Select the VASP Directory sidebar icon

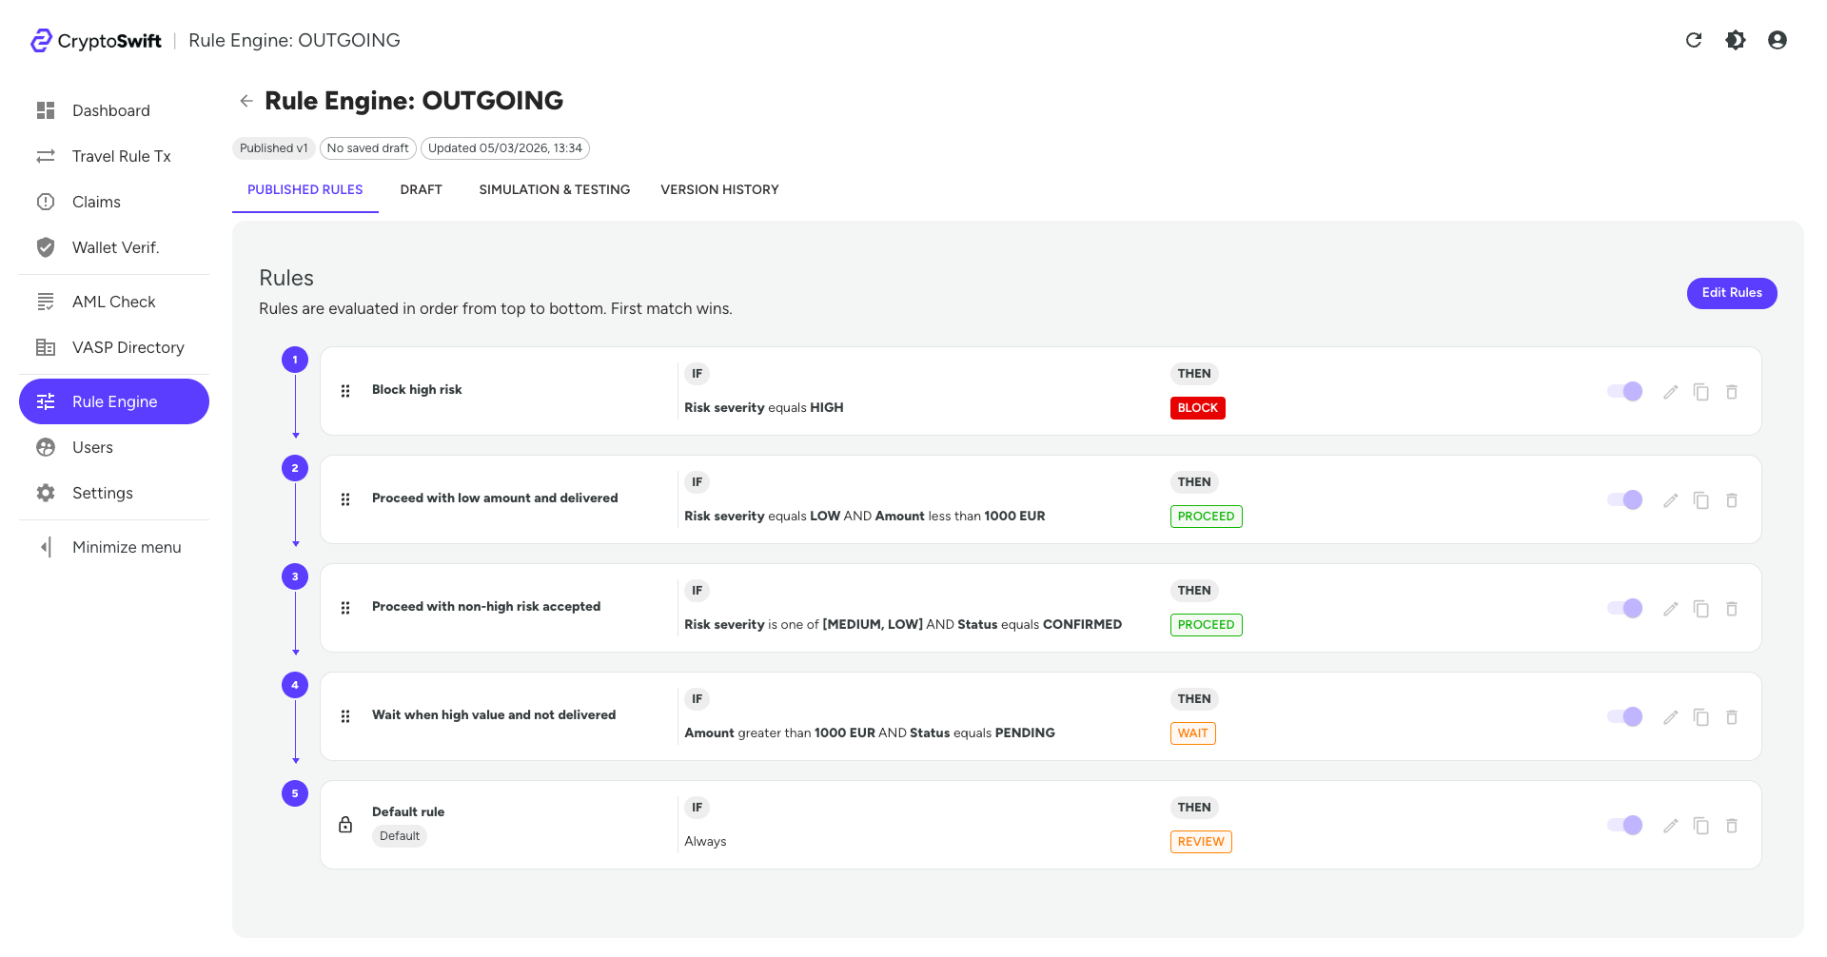click(46, 347)
